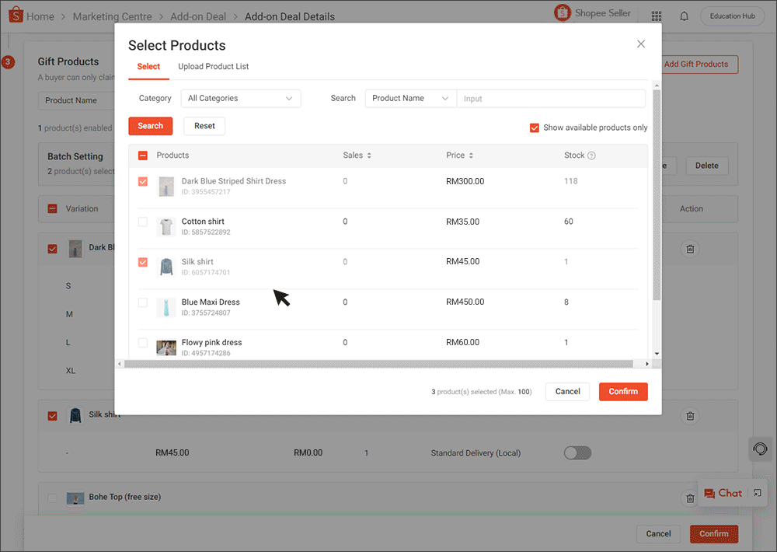Uncheck Show available products only
The image size is (777, 552).
[535, 127]
